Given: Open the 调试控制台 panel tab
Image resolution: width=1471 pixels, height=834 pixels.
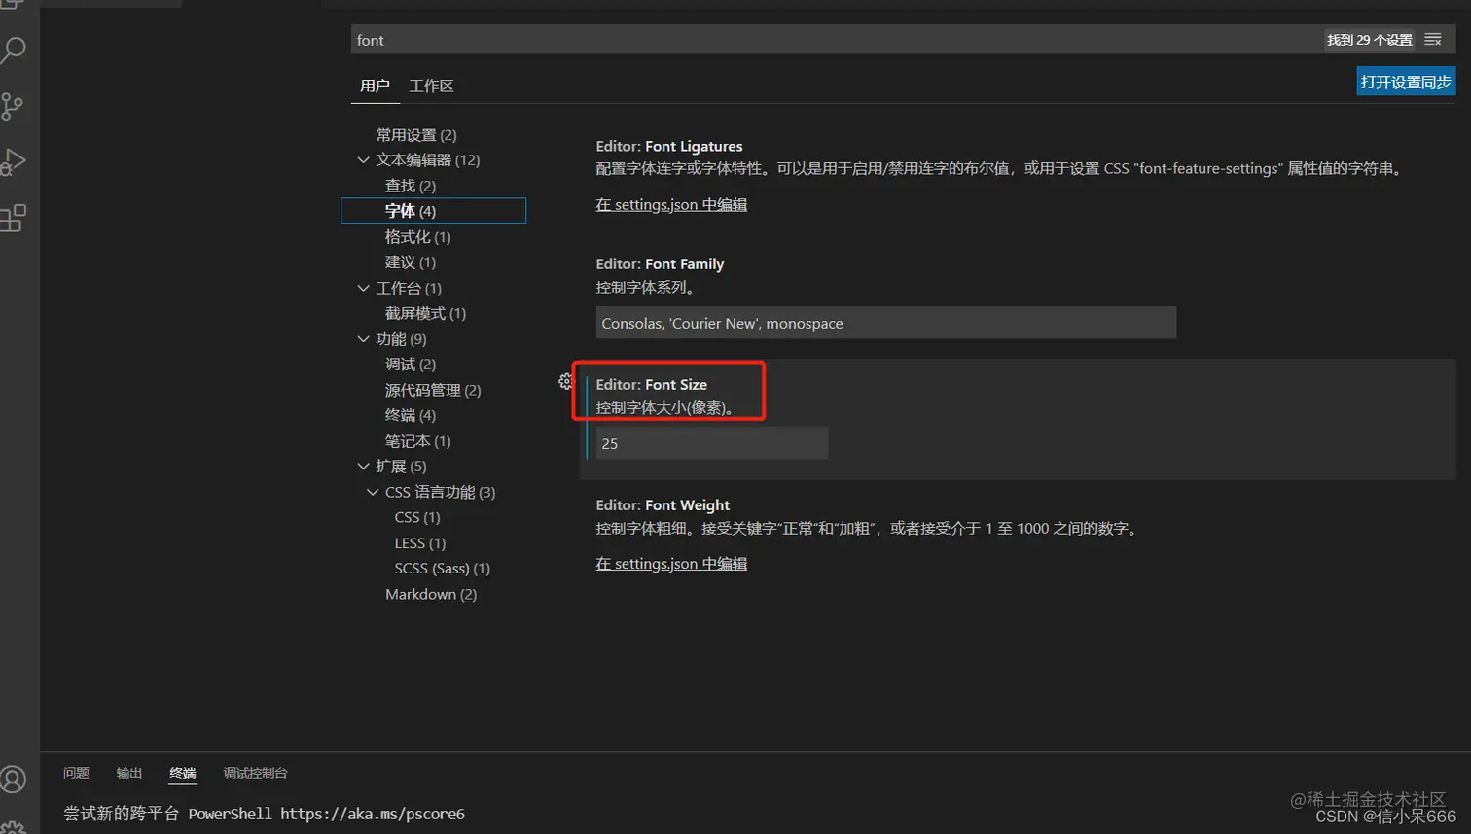Looking at the screenshot, I should click(x=255, y=773).
